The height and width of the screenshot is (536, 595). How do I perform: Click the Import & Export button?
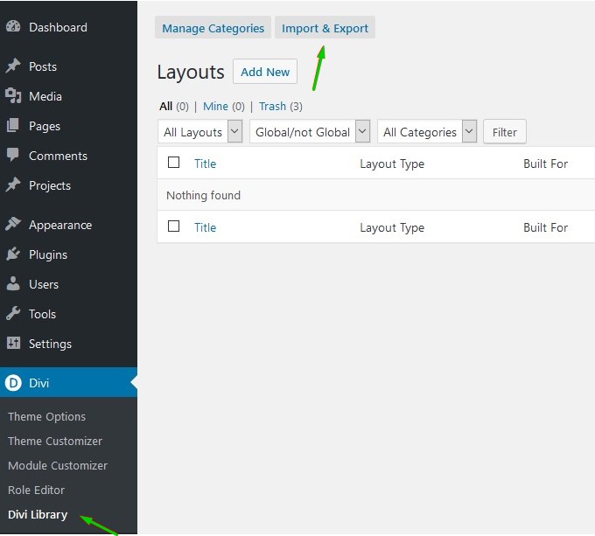coord(325,28)
